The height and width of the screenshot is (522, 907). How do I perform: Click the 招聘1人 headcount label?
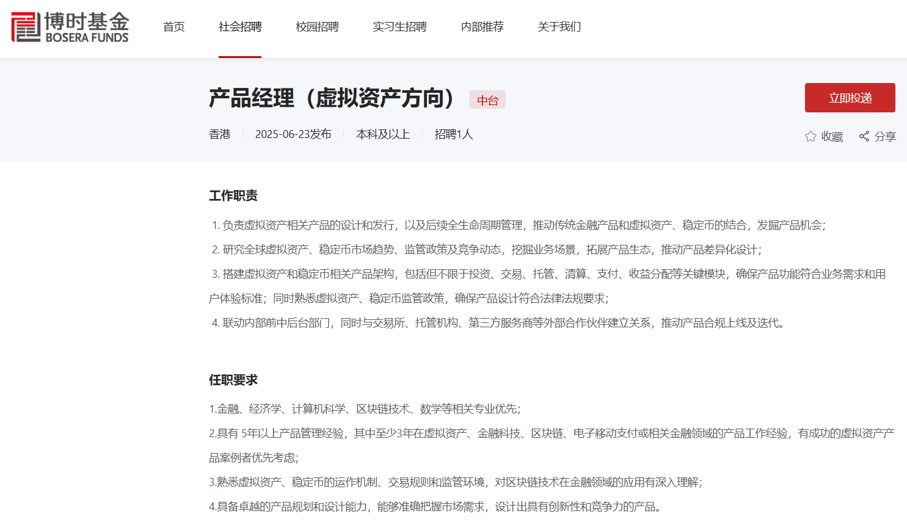click(x=453, y=134)
